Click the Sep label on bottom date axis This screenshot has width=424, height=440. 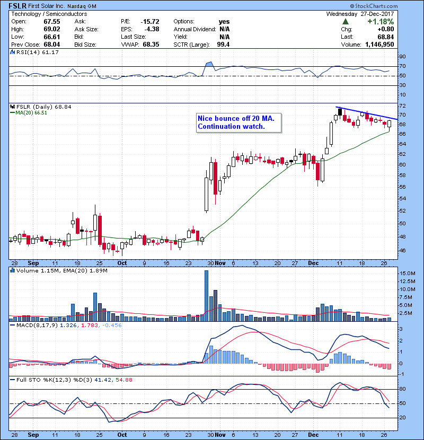pyautogui.click(x=33, y=435)
